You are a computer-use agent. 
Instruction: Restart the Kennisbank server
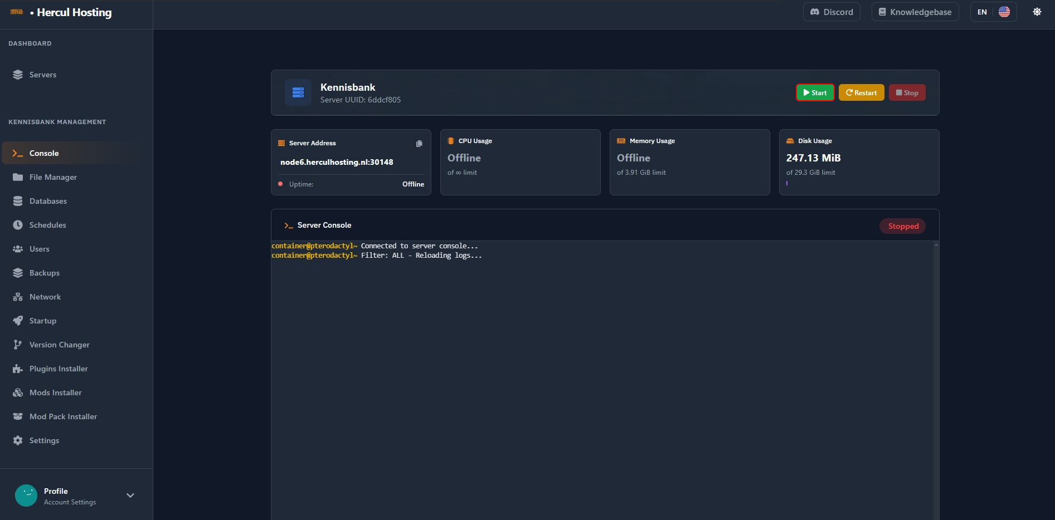[x=861, y=93]
